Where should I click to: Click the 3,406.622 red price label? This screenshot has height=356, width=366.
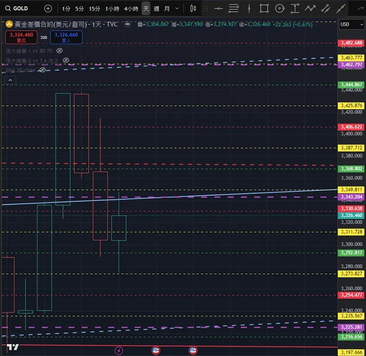[x=351, y=127]
